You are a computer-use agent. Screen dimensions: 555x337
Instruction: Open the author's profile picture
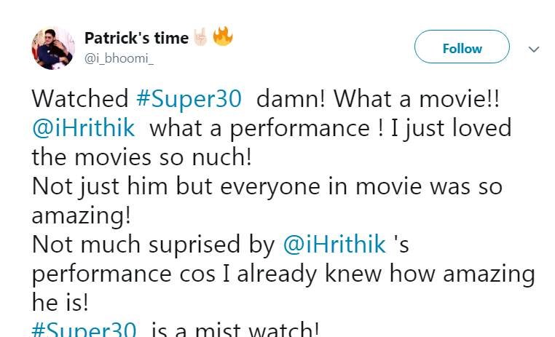point(52,48)
